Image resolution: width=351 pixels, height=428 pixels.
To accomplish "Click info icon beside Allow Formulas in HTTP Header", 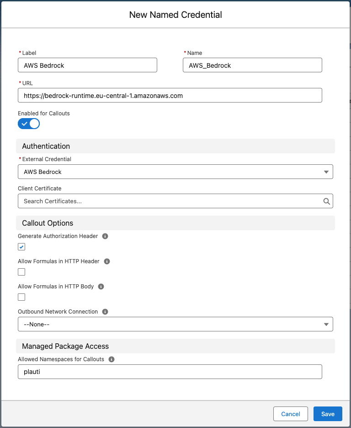I will pyautogui.click(x=107, y=261).
